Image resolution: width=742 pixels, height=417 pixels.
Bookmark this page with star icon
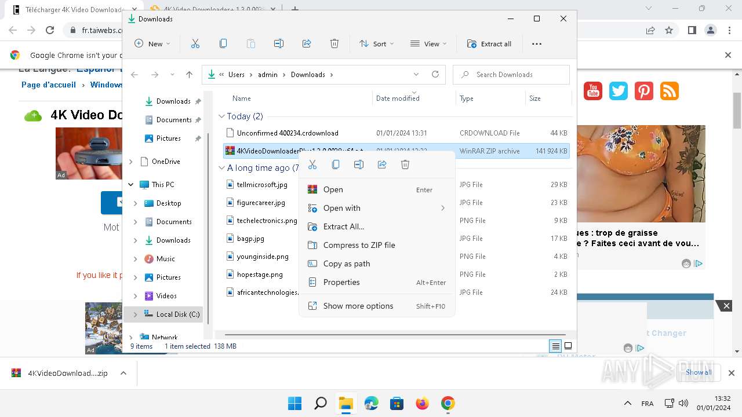[x=669, y=30]
